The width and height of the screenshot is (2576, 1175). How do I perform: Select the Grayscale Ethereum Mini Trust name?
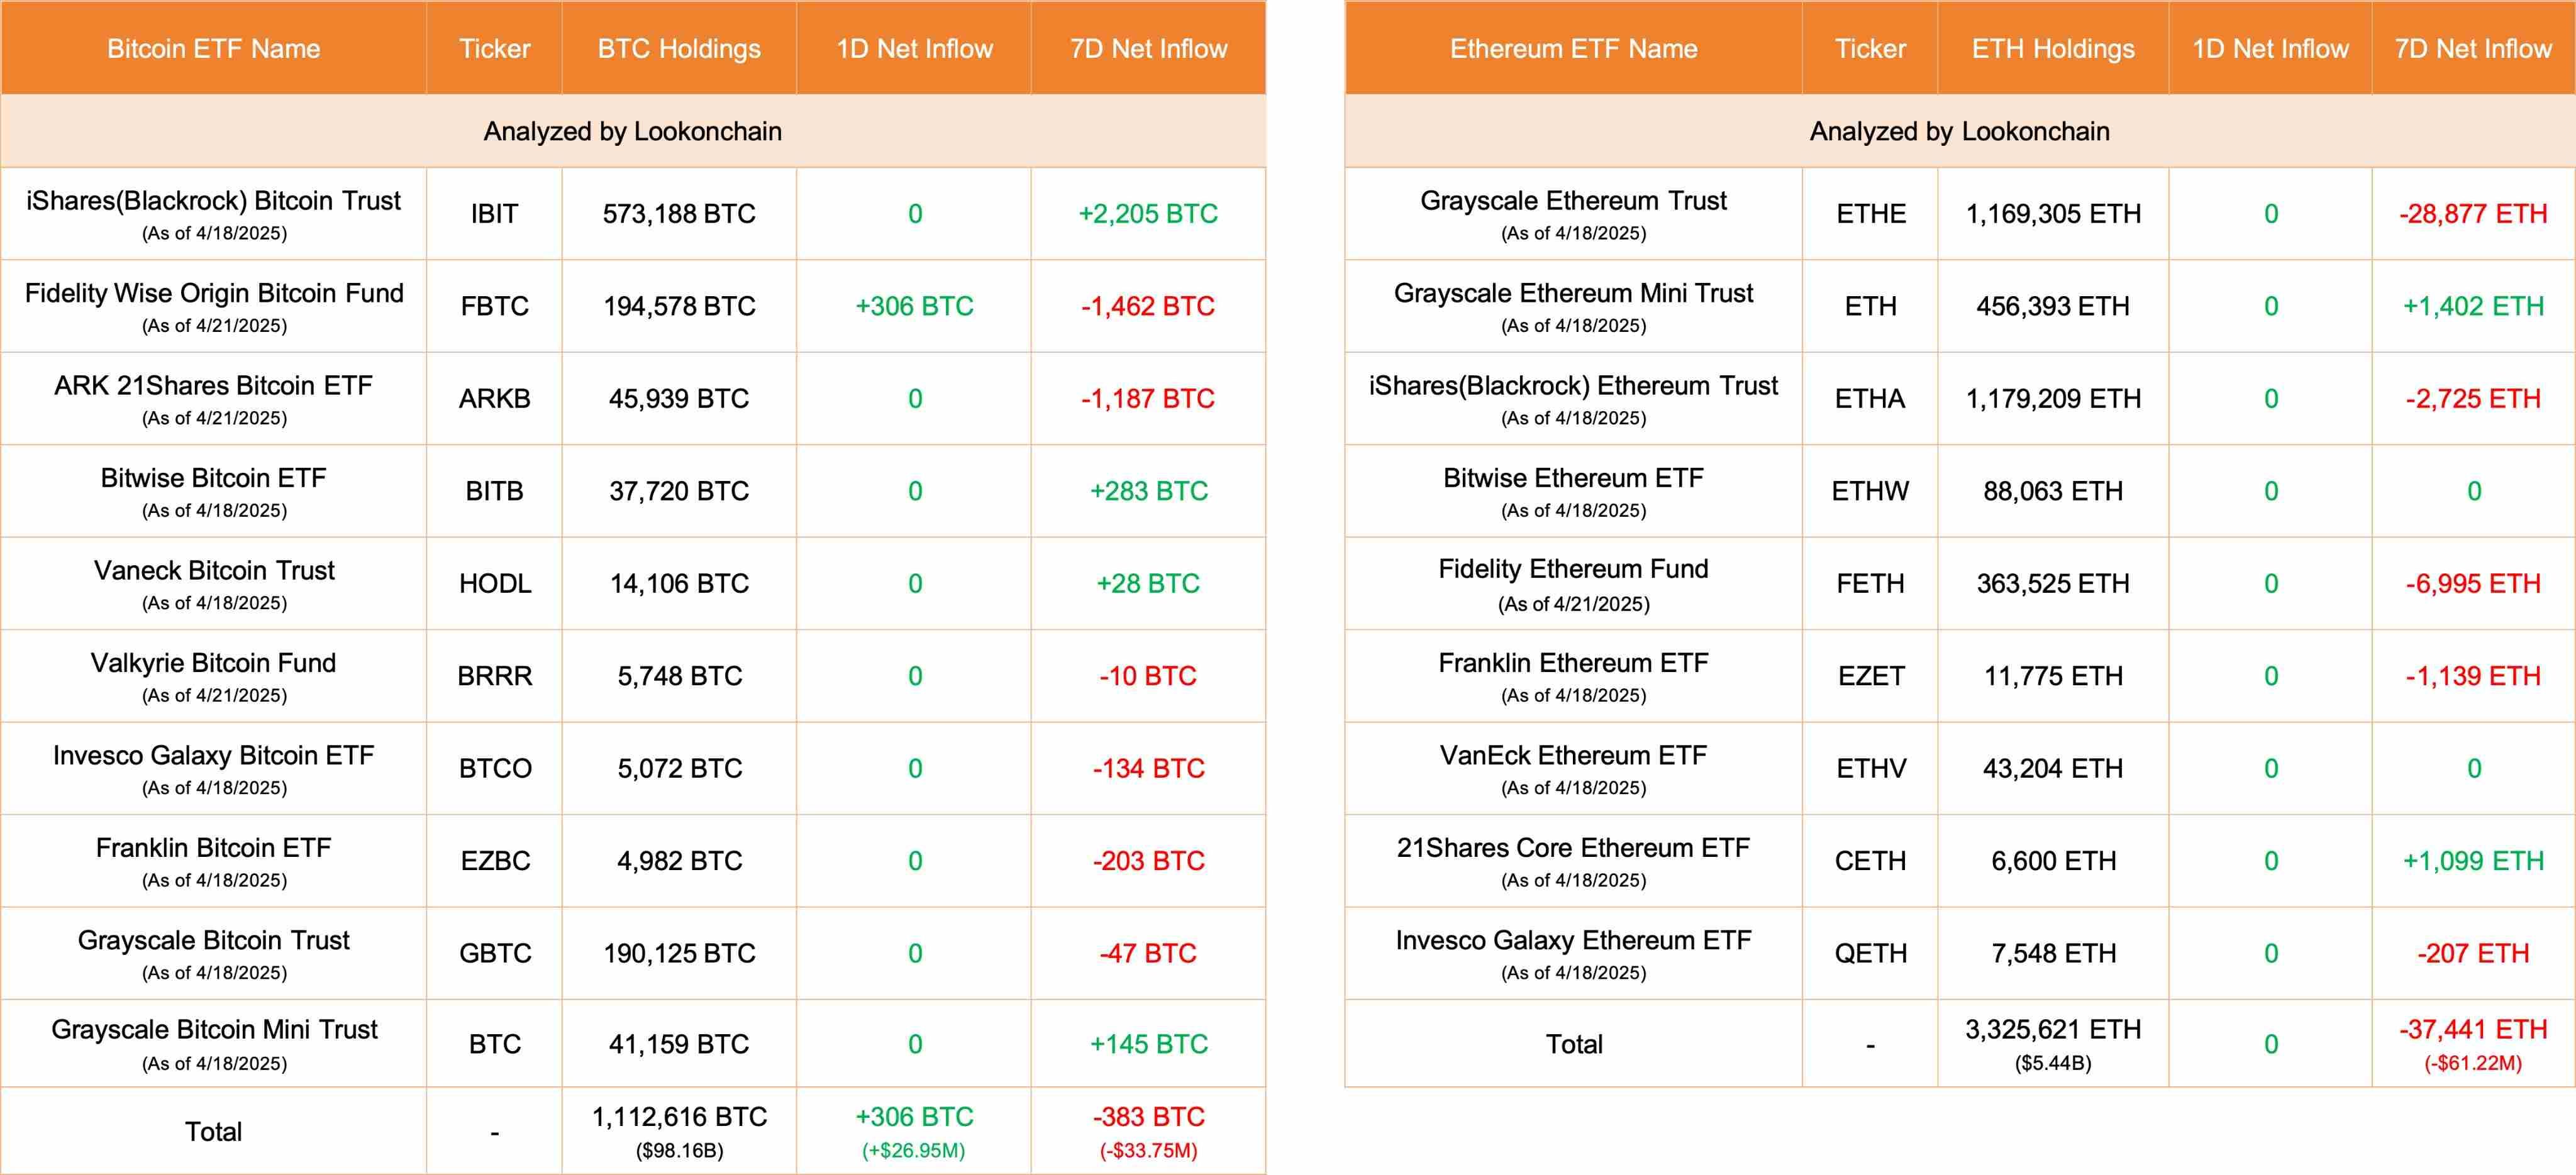pyautogui.click(x=1573, y=294)
